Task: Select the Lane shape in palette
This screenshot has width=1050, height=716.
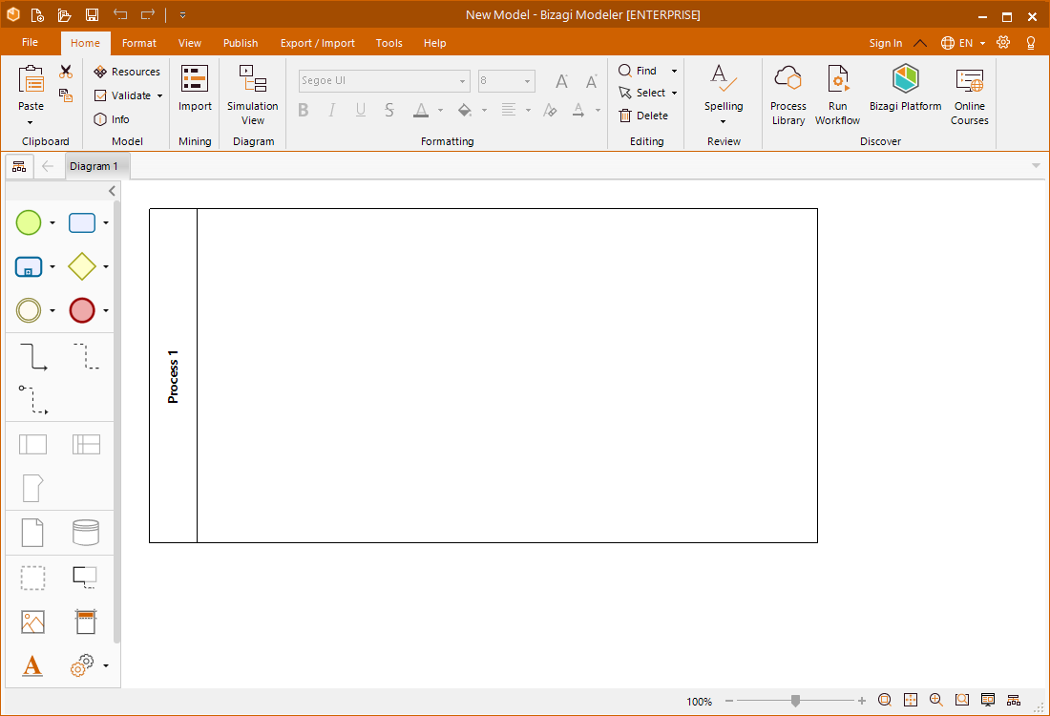Action: (x=86, y=444)
